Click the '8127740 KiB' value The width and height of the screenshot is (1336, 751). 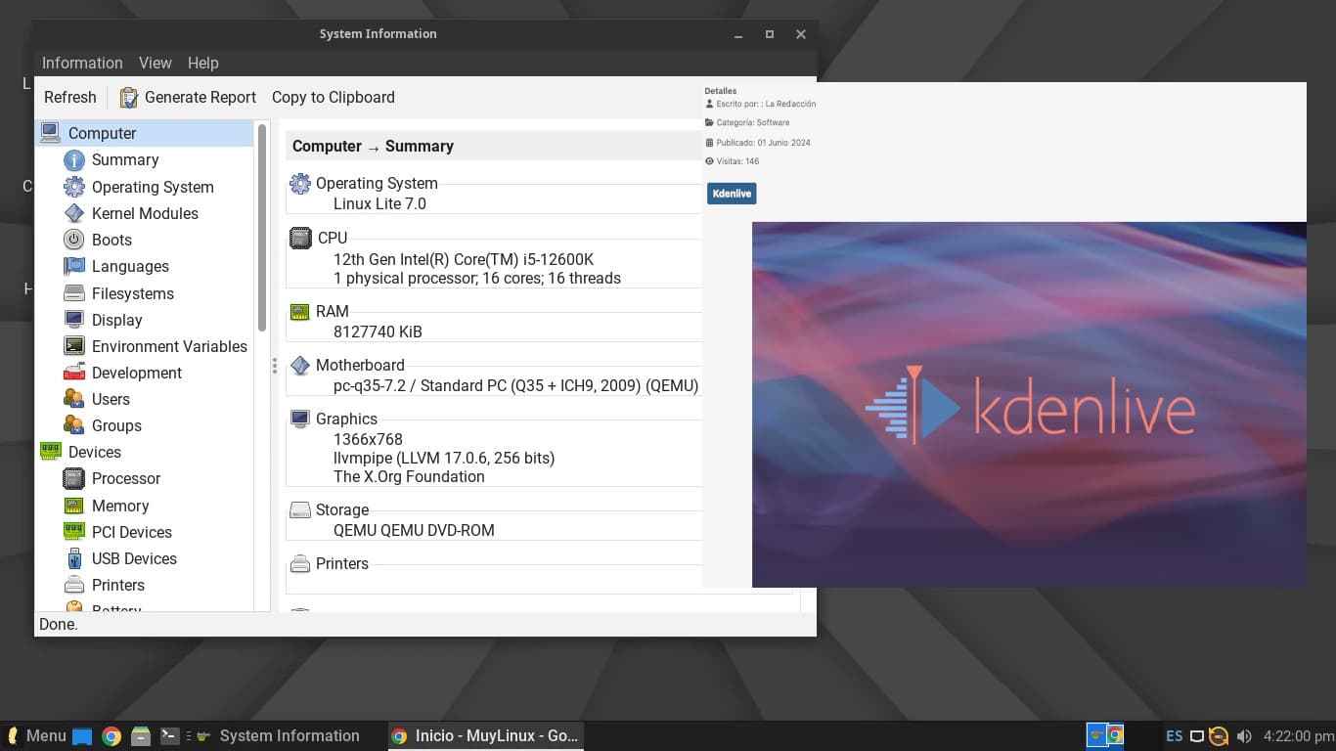click(x=378, y=331)
